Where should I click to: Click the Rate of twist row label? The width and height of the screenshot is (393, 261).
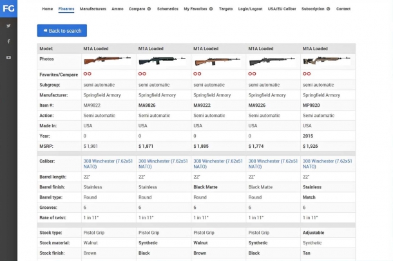(x=53, y=218)
